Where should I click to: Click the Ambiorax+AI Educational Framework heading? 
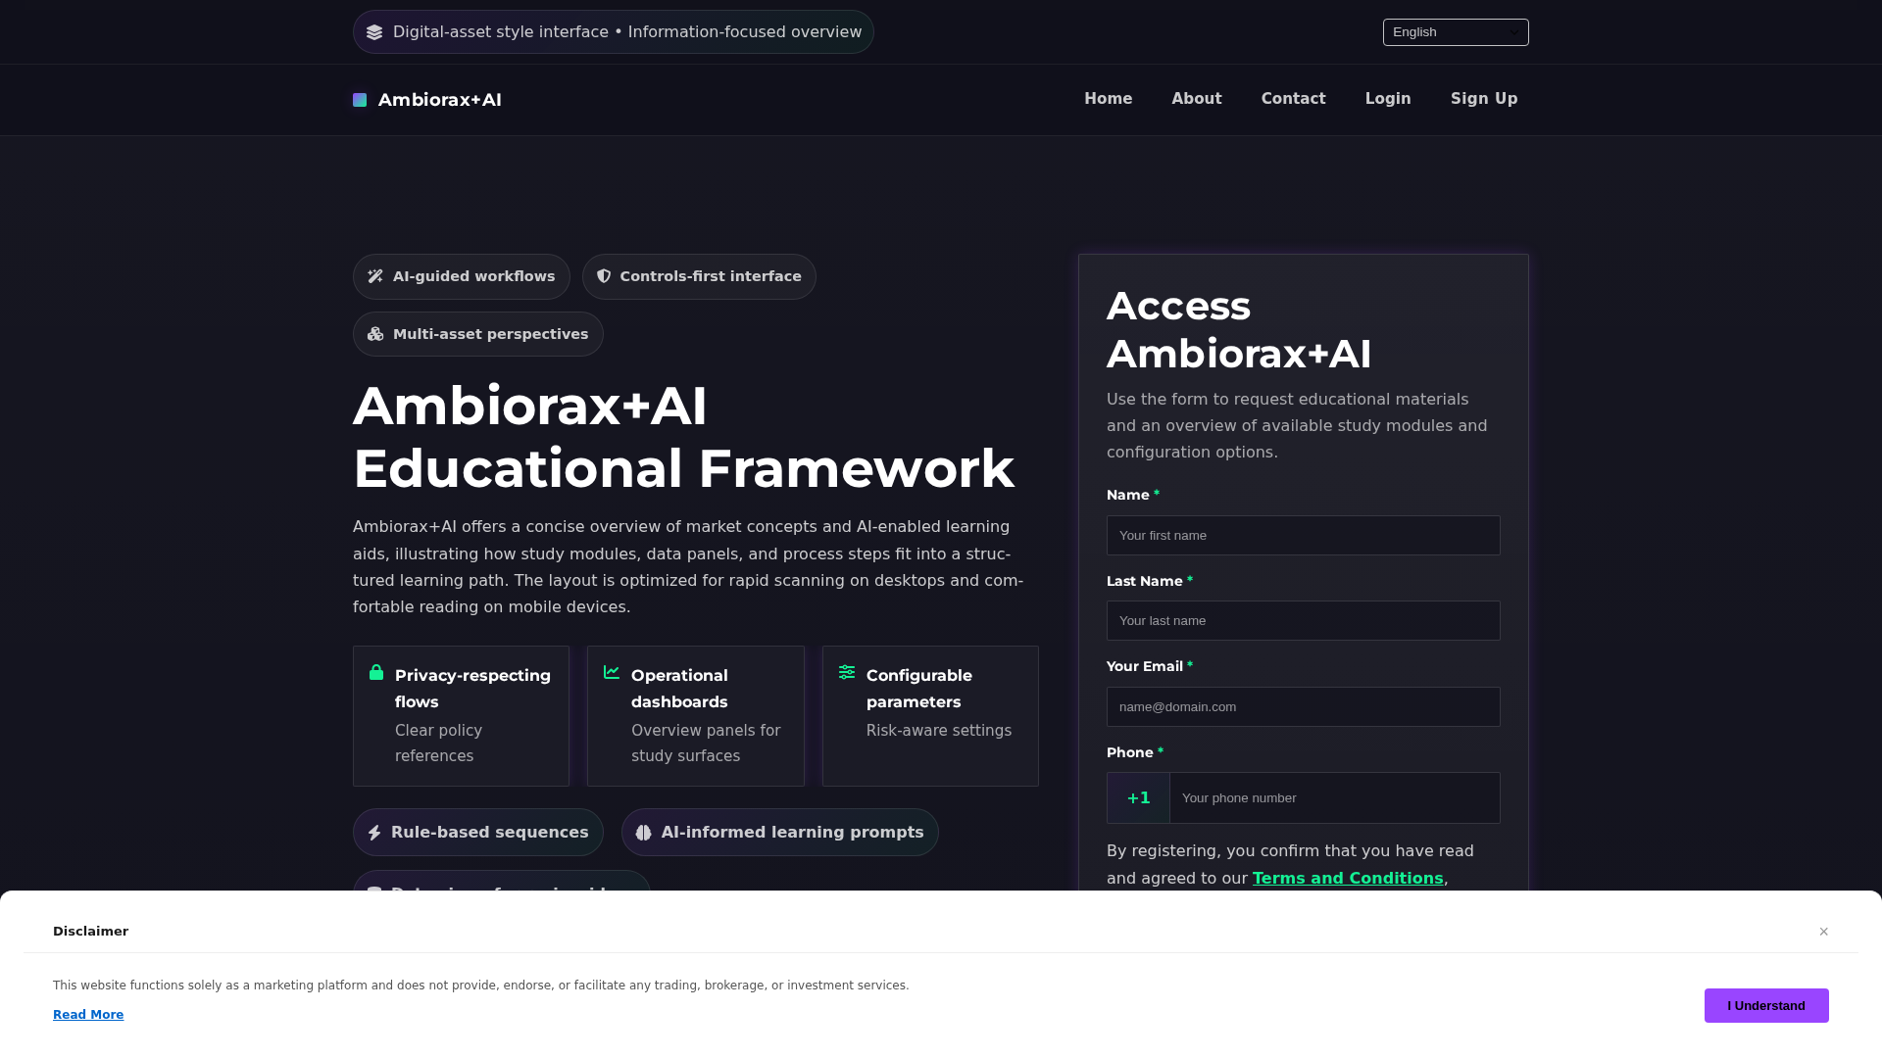[683, 437]
